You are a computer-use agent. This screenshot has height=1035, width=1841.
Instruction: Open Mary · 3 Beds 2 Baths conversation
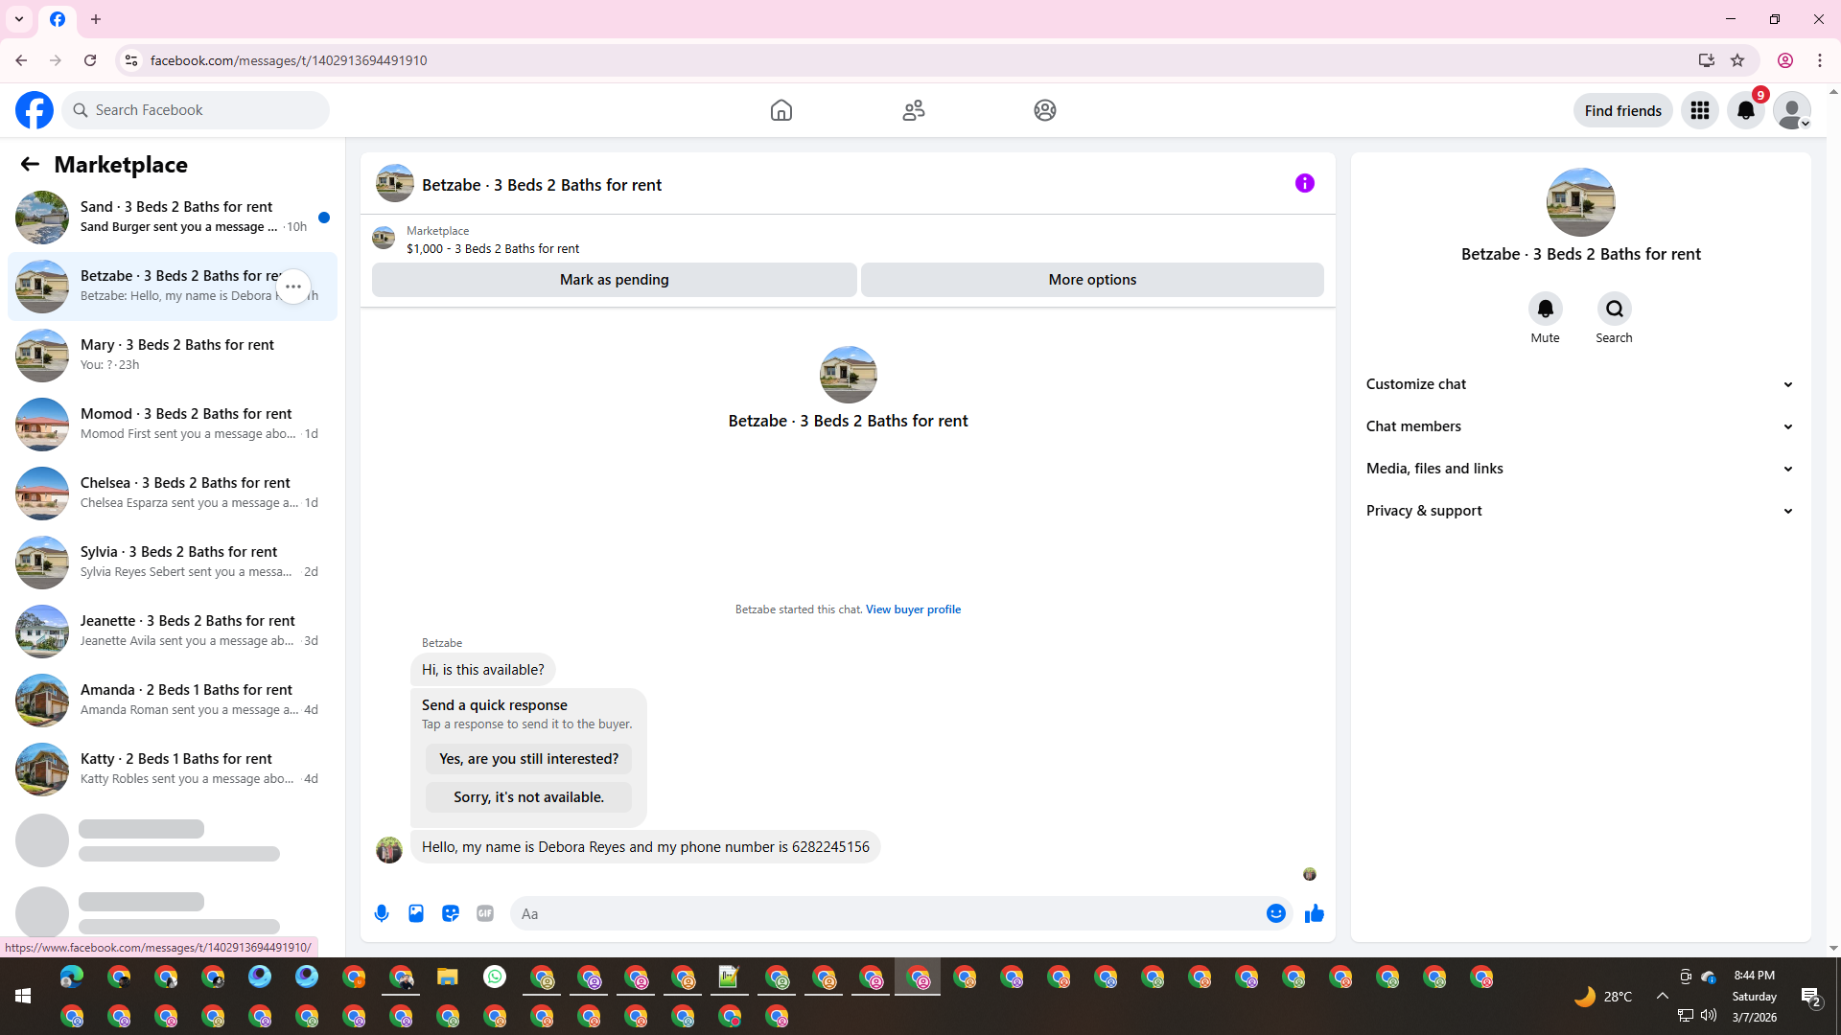coord(173,356)
